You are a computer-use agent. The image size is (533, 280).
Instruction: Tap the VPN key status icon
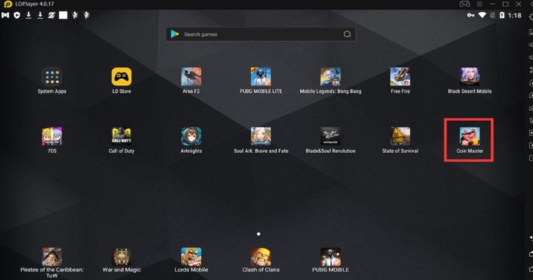pos(470,15)
